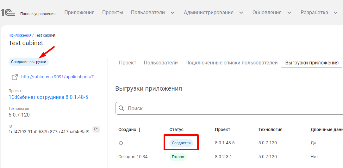Screen dimensions: 343x168
Task: Click the ID value 1ef47f93-91a0-687b-877a-417aa04e8af9
Action: point(49,132)
